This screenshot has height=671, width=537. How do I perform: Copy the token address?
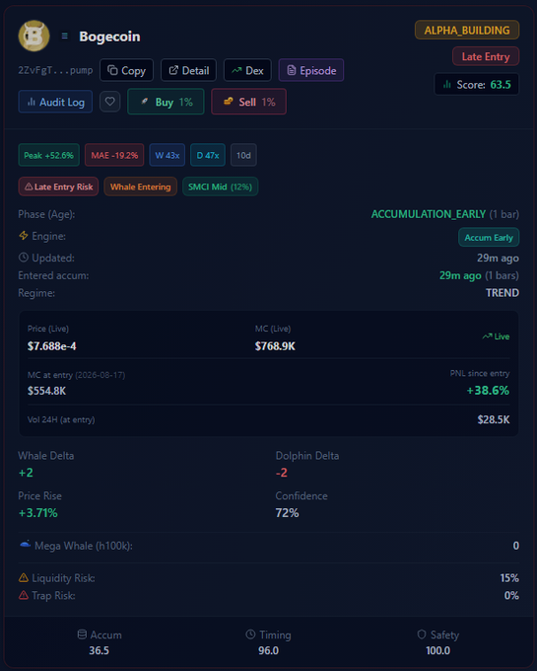(126, 70)
